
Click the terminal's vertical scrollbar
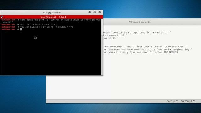point(102,47)
